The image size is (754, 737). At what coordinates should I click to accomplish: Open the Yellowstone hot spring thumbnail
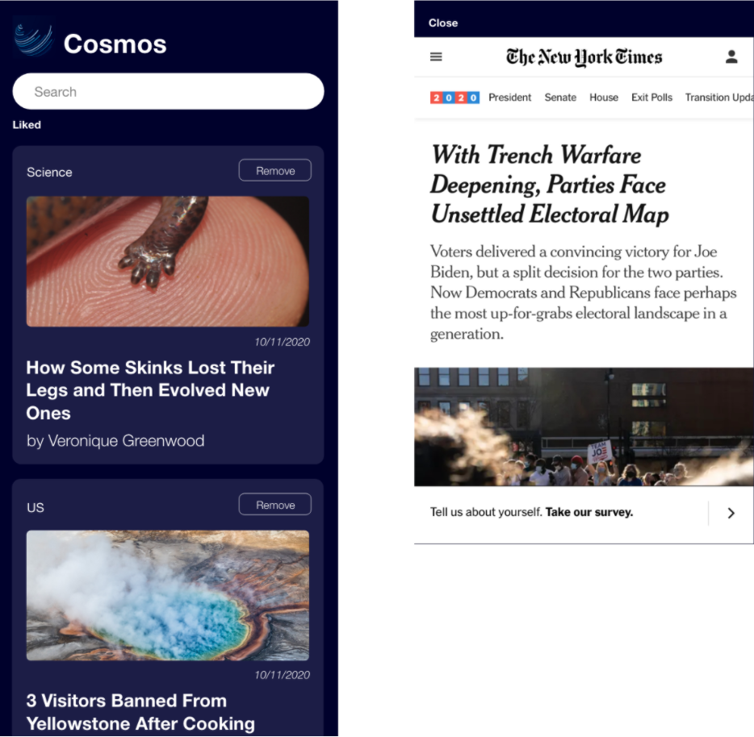pos(168,595)
